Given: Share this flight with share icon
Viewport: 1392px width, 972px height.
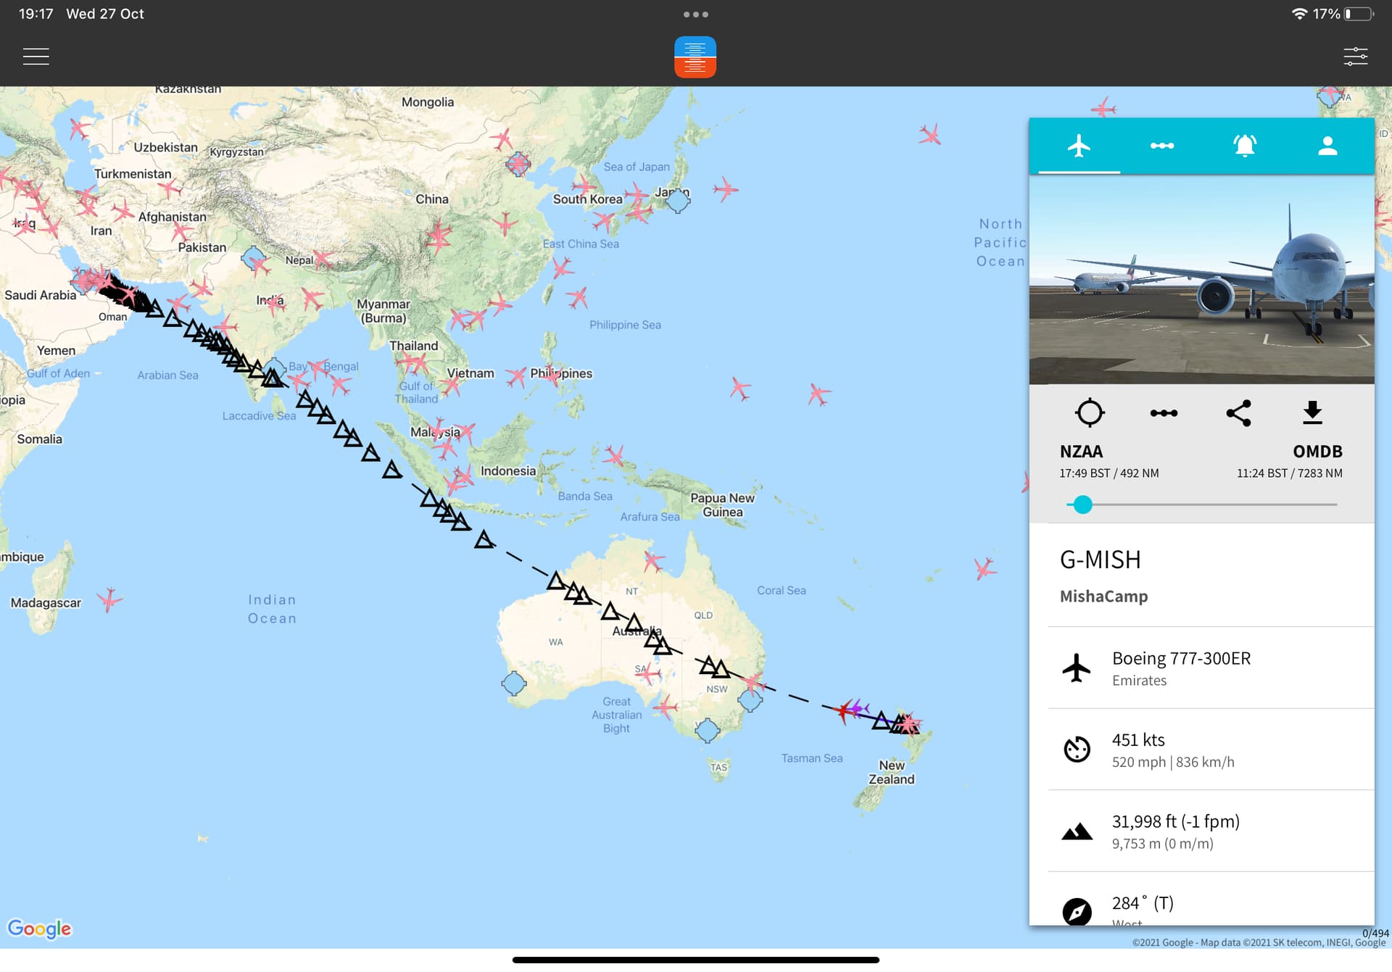Looking at the screenshot, I should pyautogui.click(x=1238, y=413).
